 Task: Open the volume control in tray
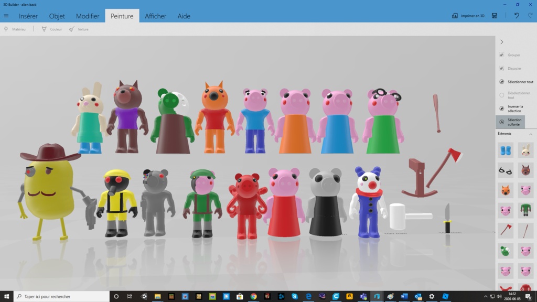pos(499,297)
